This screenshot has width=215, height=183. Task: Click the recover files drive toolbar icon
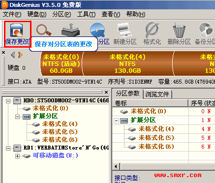pyautogui.click(x=71, y=30)
